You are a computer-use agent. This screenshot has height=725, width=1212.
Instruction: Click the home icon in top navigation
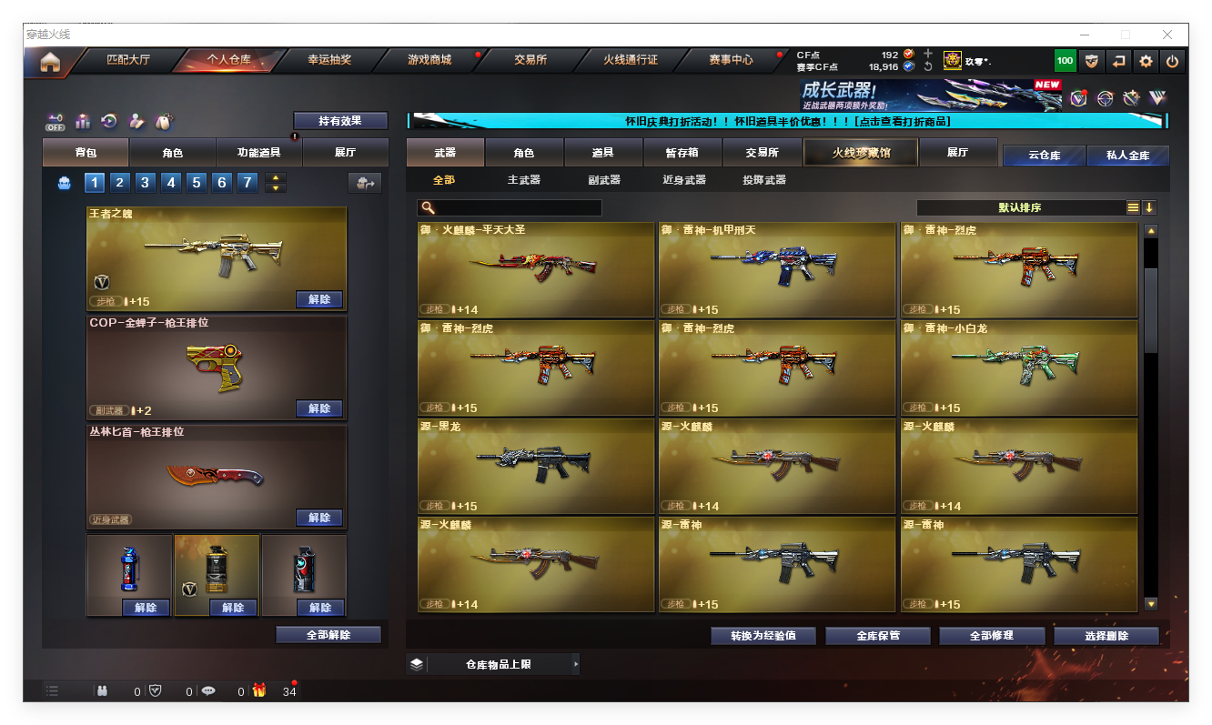point(50,62)
